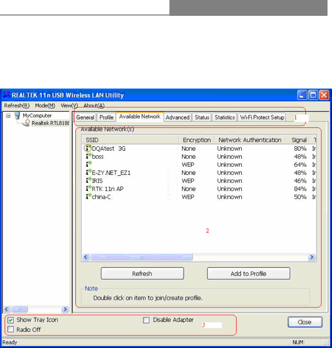This screenshot has width=332, height=348.
Task: Click the antenna icon beside china-C
Action: (89, 196)
